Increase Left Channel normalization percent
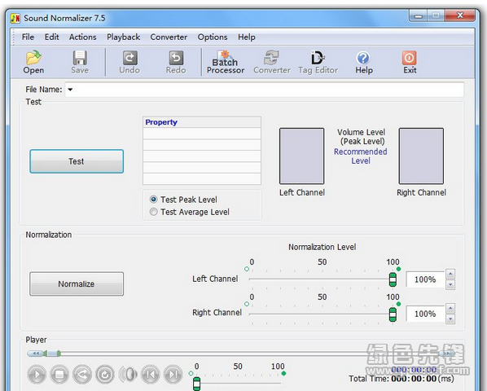The height and width of the screenshot is (391, 487). pos(450,275)
